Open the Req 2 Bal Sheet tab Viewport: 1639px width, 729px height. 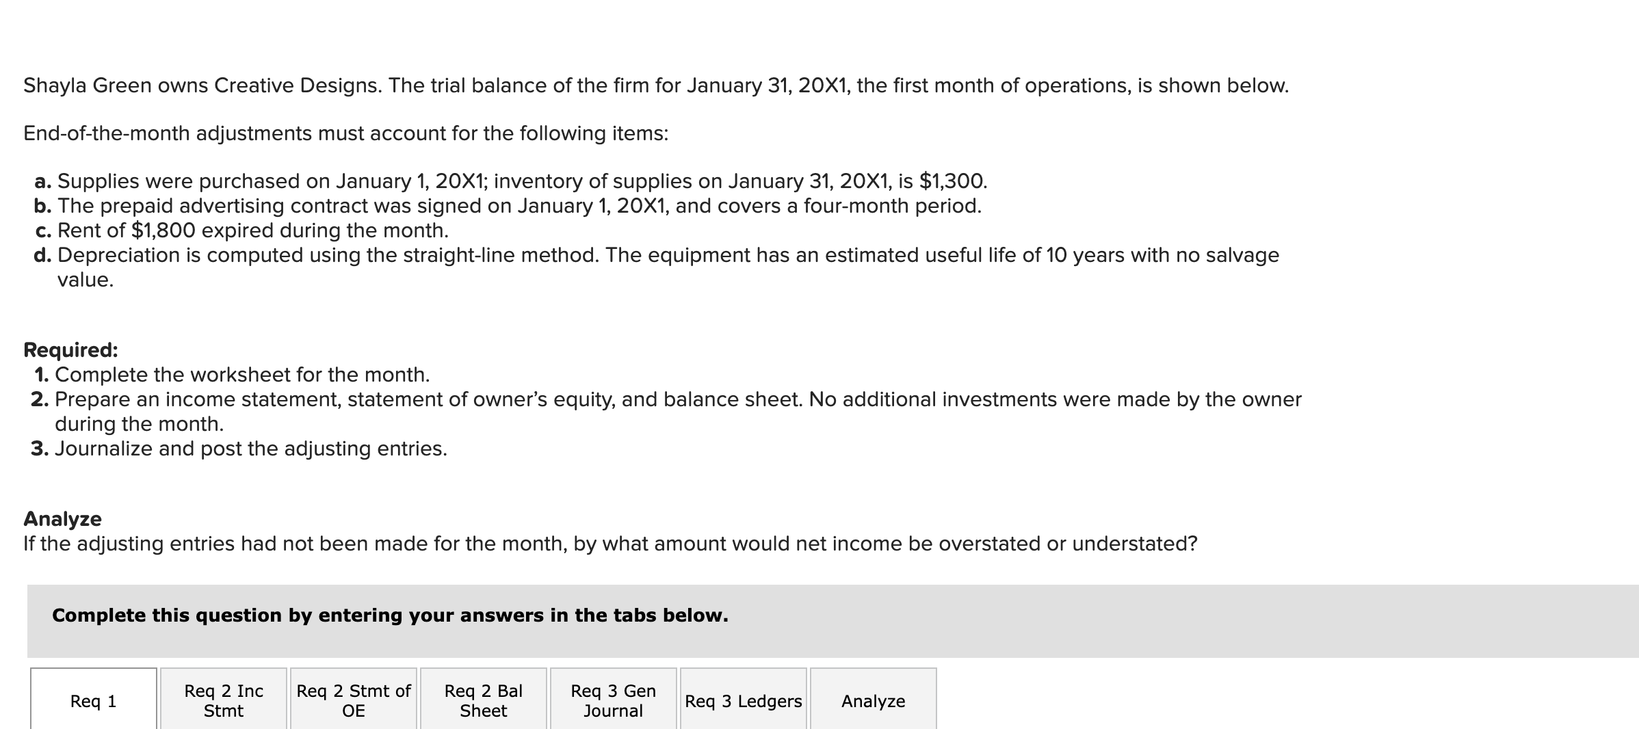click(x=484, y=700)
